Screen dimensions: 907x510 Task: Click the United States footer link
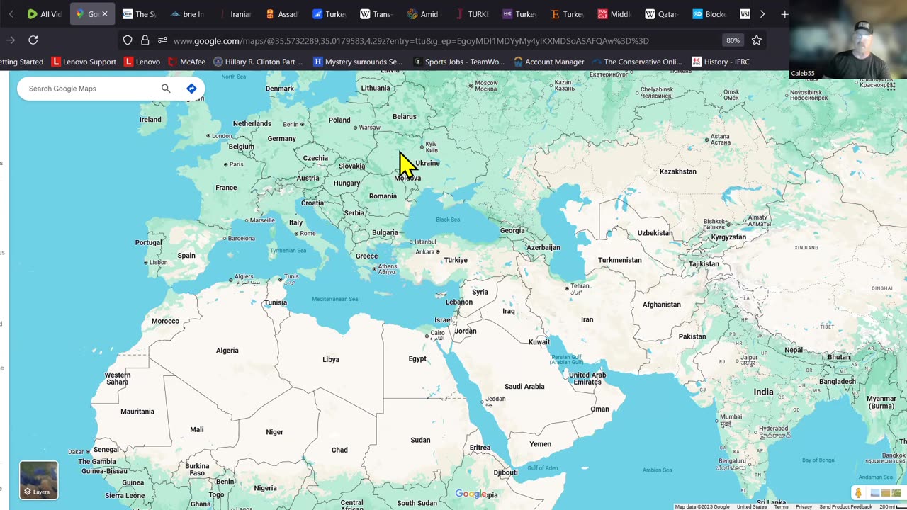tap(751, 506)
